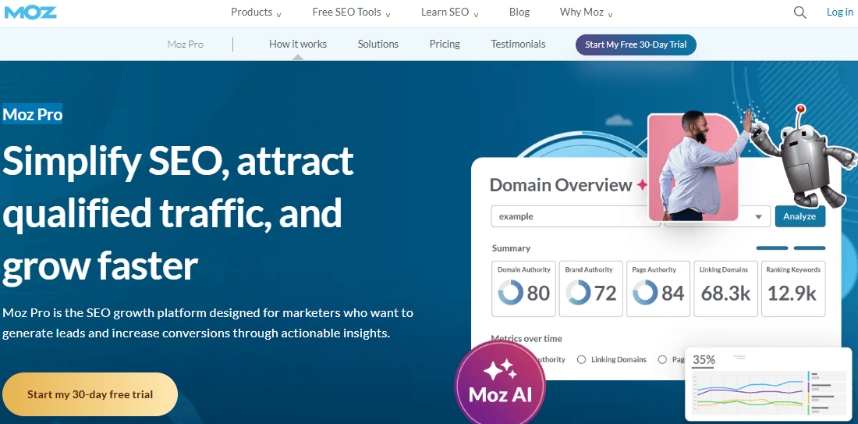
Task: Open the dropdown beside the example field
Action: click(x=758, y=217)
